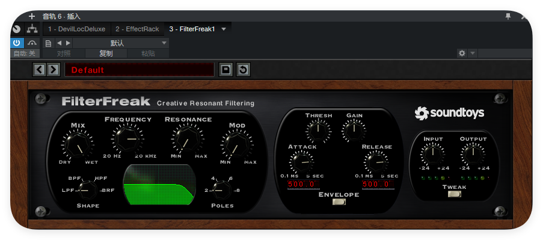Open the 默认 preset dropdown
The image size is (543, 240).
[x=121, y=43]
